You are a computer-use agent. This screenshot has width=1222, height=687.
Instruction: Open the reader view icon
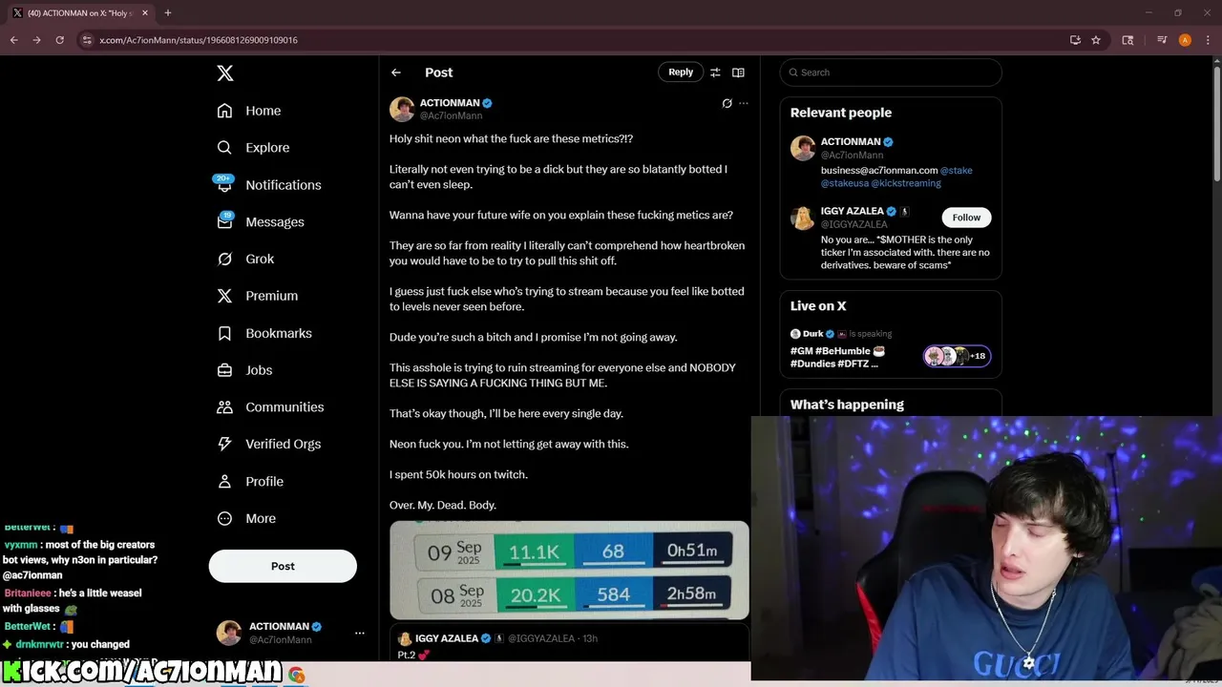[738, 73]
